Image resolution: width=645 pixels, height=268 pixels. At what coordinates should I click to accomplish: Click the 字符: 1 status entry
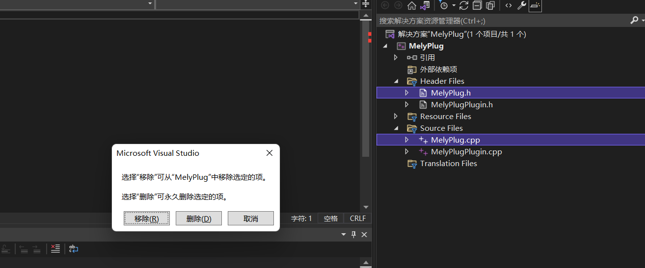(x=301, y=219)
